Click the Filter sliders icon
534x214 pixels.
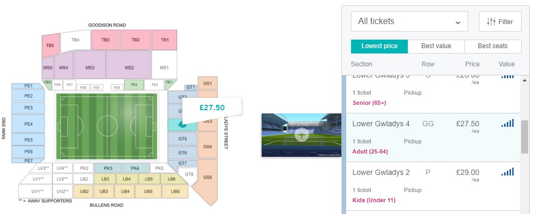[491, 22]
